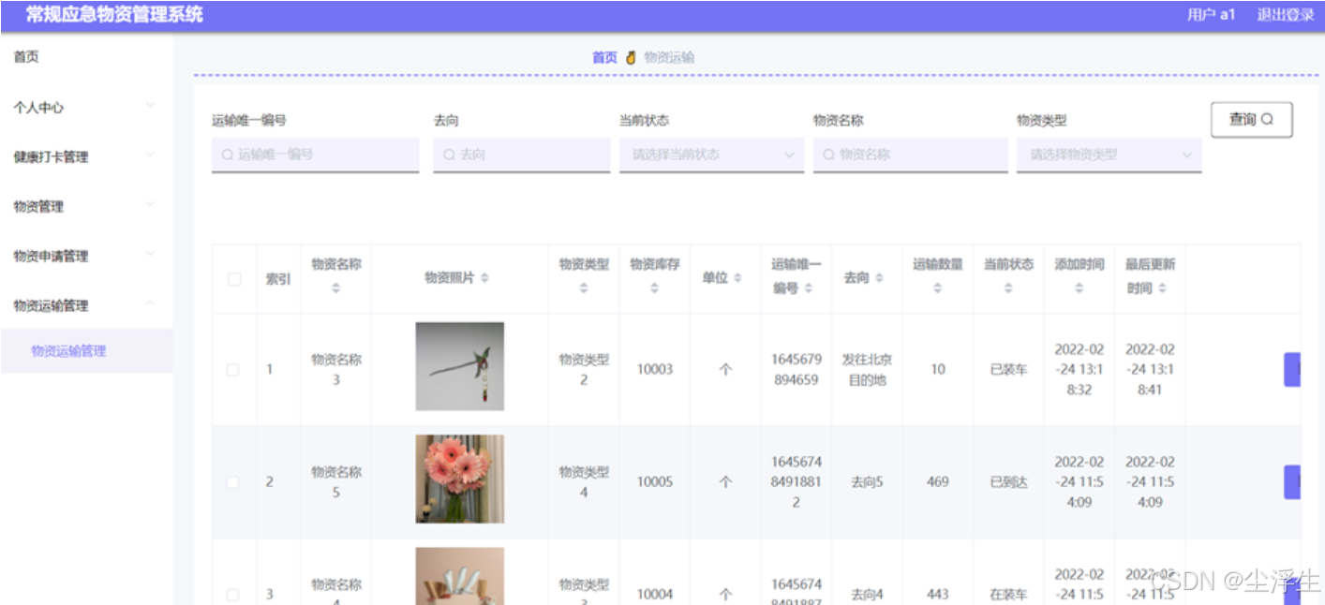Sort by 物资类型 column arrows

(584, 288)
